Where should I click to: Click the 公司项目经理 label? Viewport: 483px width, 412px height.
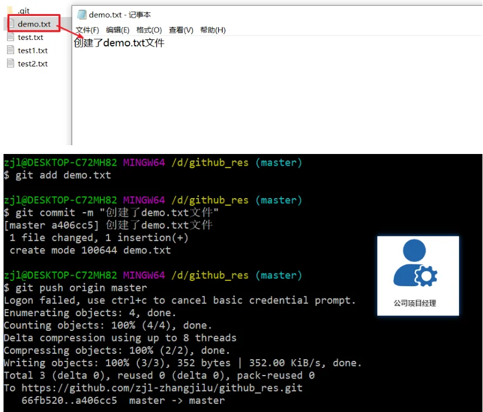point(417,303)
